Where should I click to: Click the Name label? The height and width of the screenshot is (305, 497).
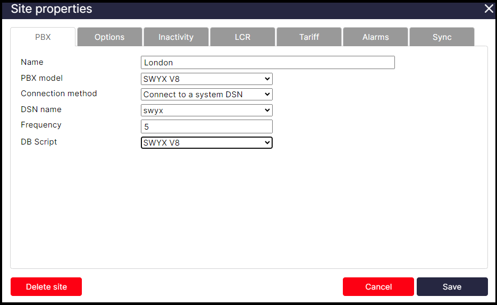tap(32, 62)
